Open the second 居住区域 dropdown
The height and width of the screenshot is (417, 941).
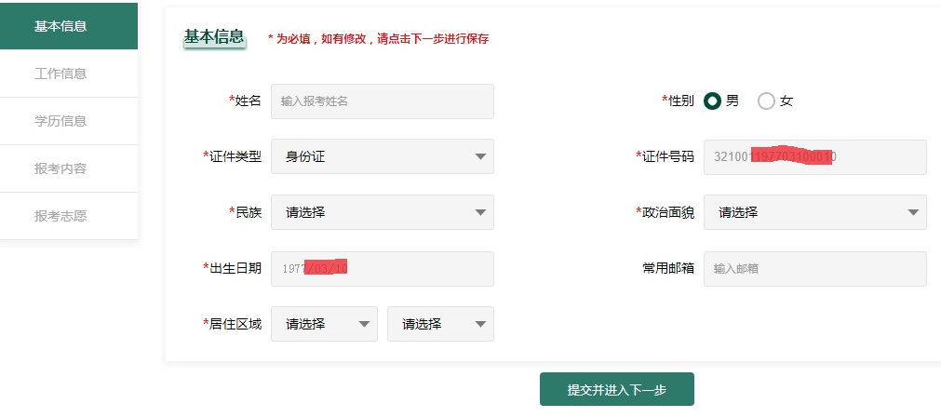[x=440, y=324]
